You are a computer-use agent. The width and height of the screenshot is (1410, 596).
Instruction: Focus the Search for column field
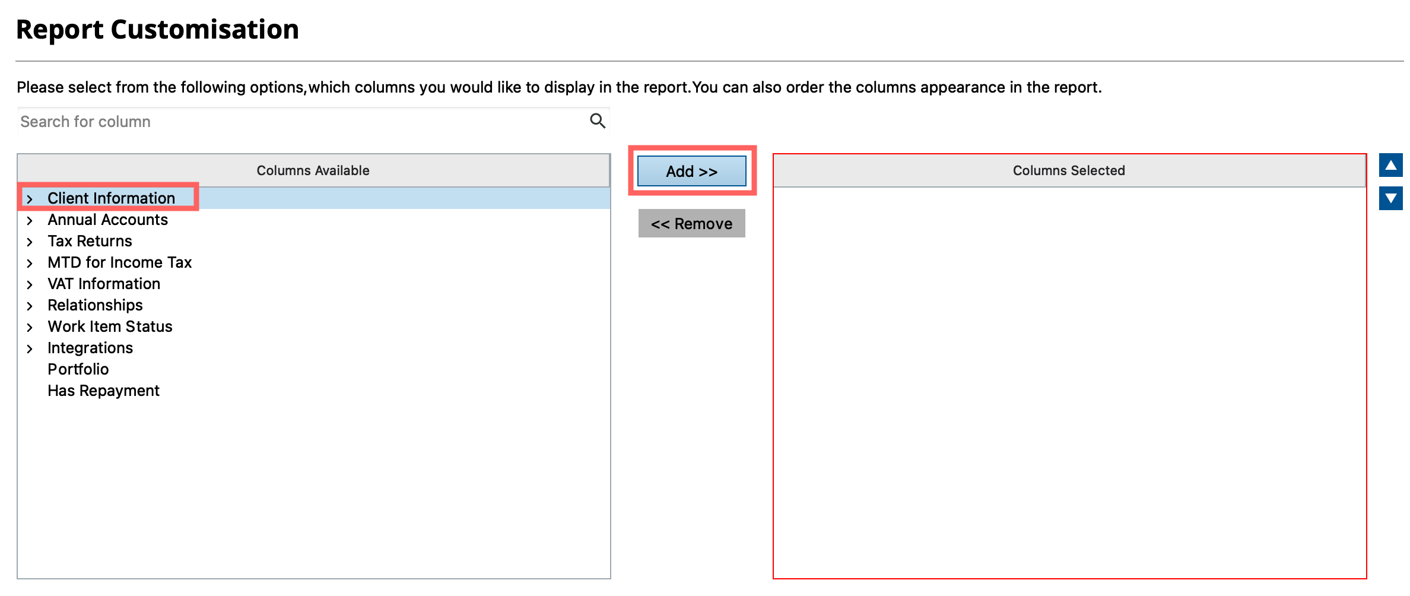pyautogui.click(x=297, y=122)
